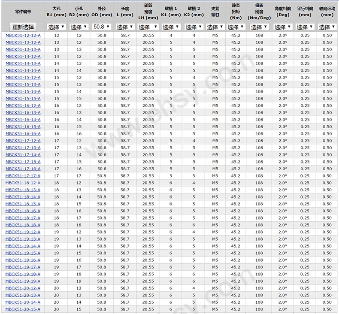The height and width of the screenshot is (314, 339).
Task: Open the 平行纠偏 filter dropdown
Action: tap(305, 27)
